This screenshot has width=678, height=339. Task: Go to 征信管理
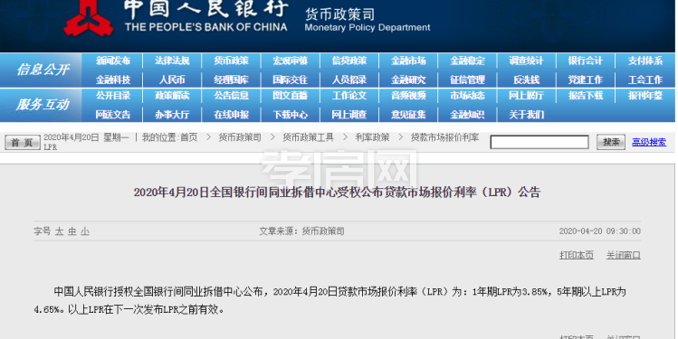(467, 80)
